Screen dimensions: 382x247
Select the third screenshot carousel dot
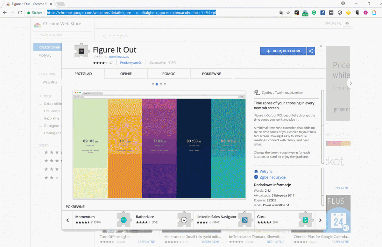tap(161, 84)
